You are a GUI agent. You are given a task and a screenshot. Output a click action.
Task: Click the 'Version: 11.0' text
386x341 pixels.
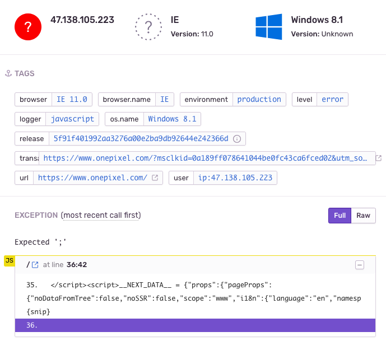(192, 34)
